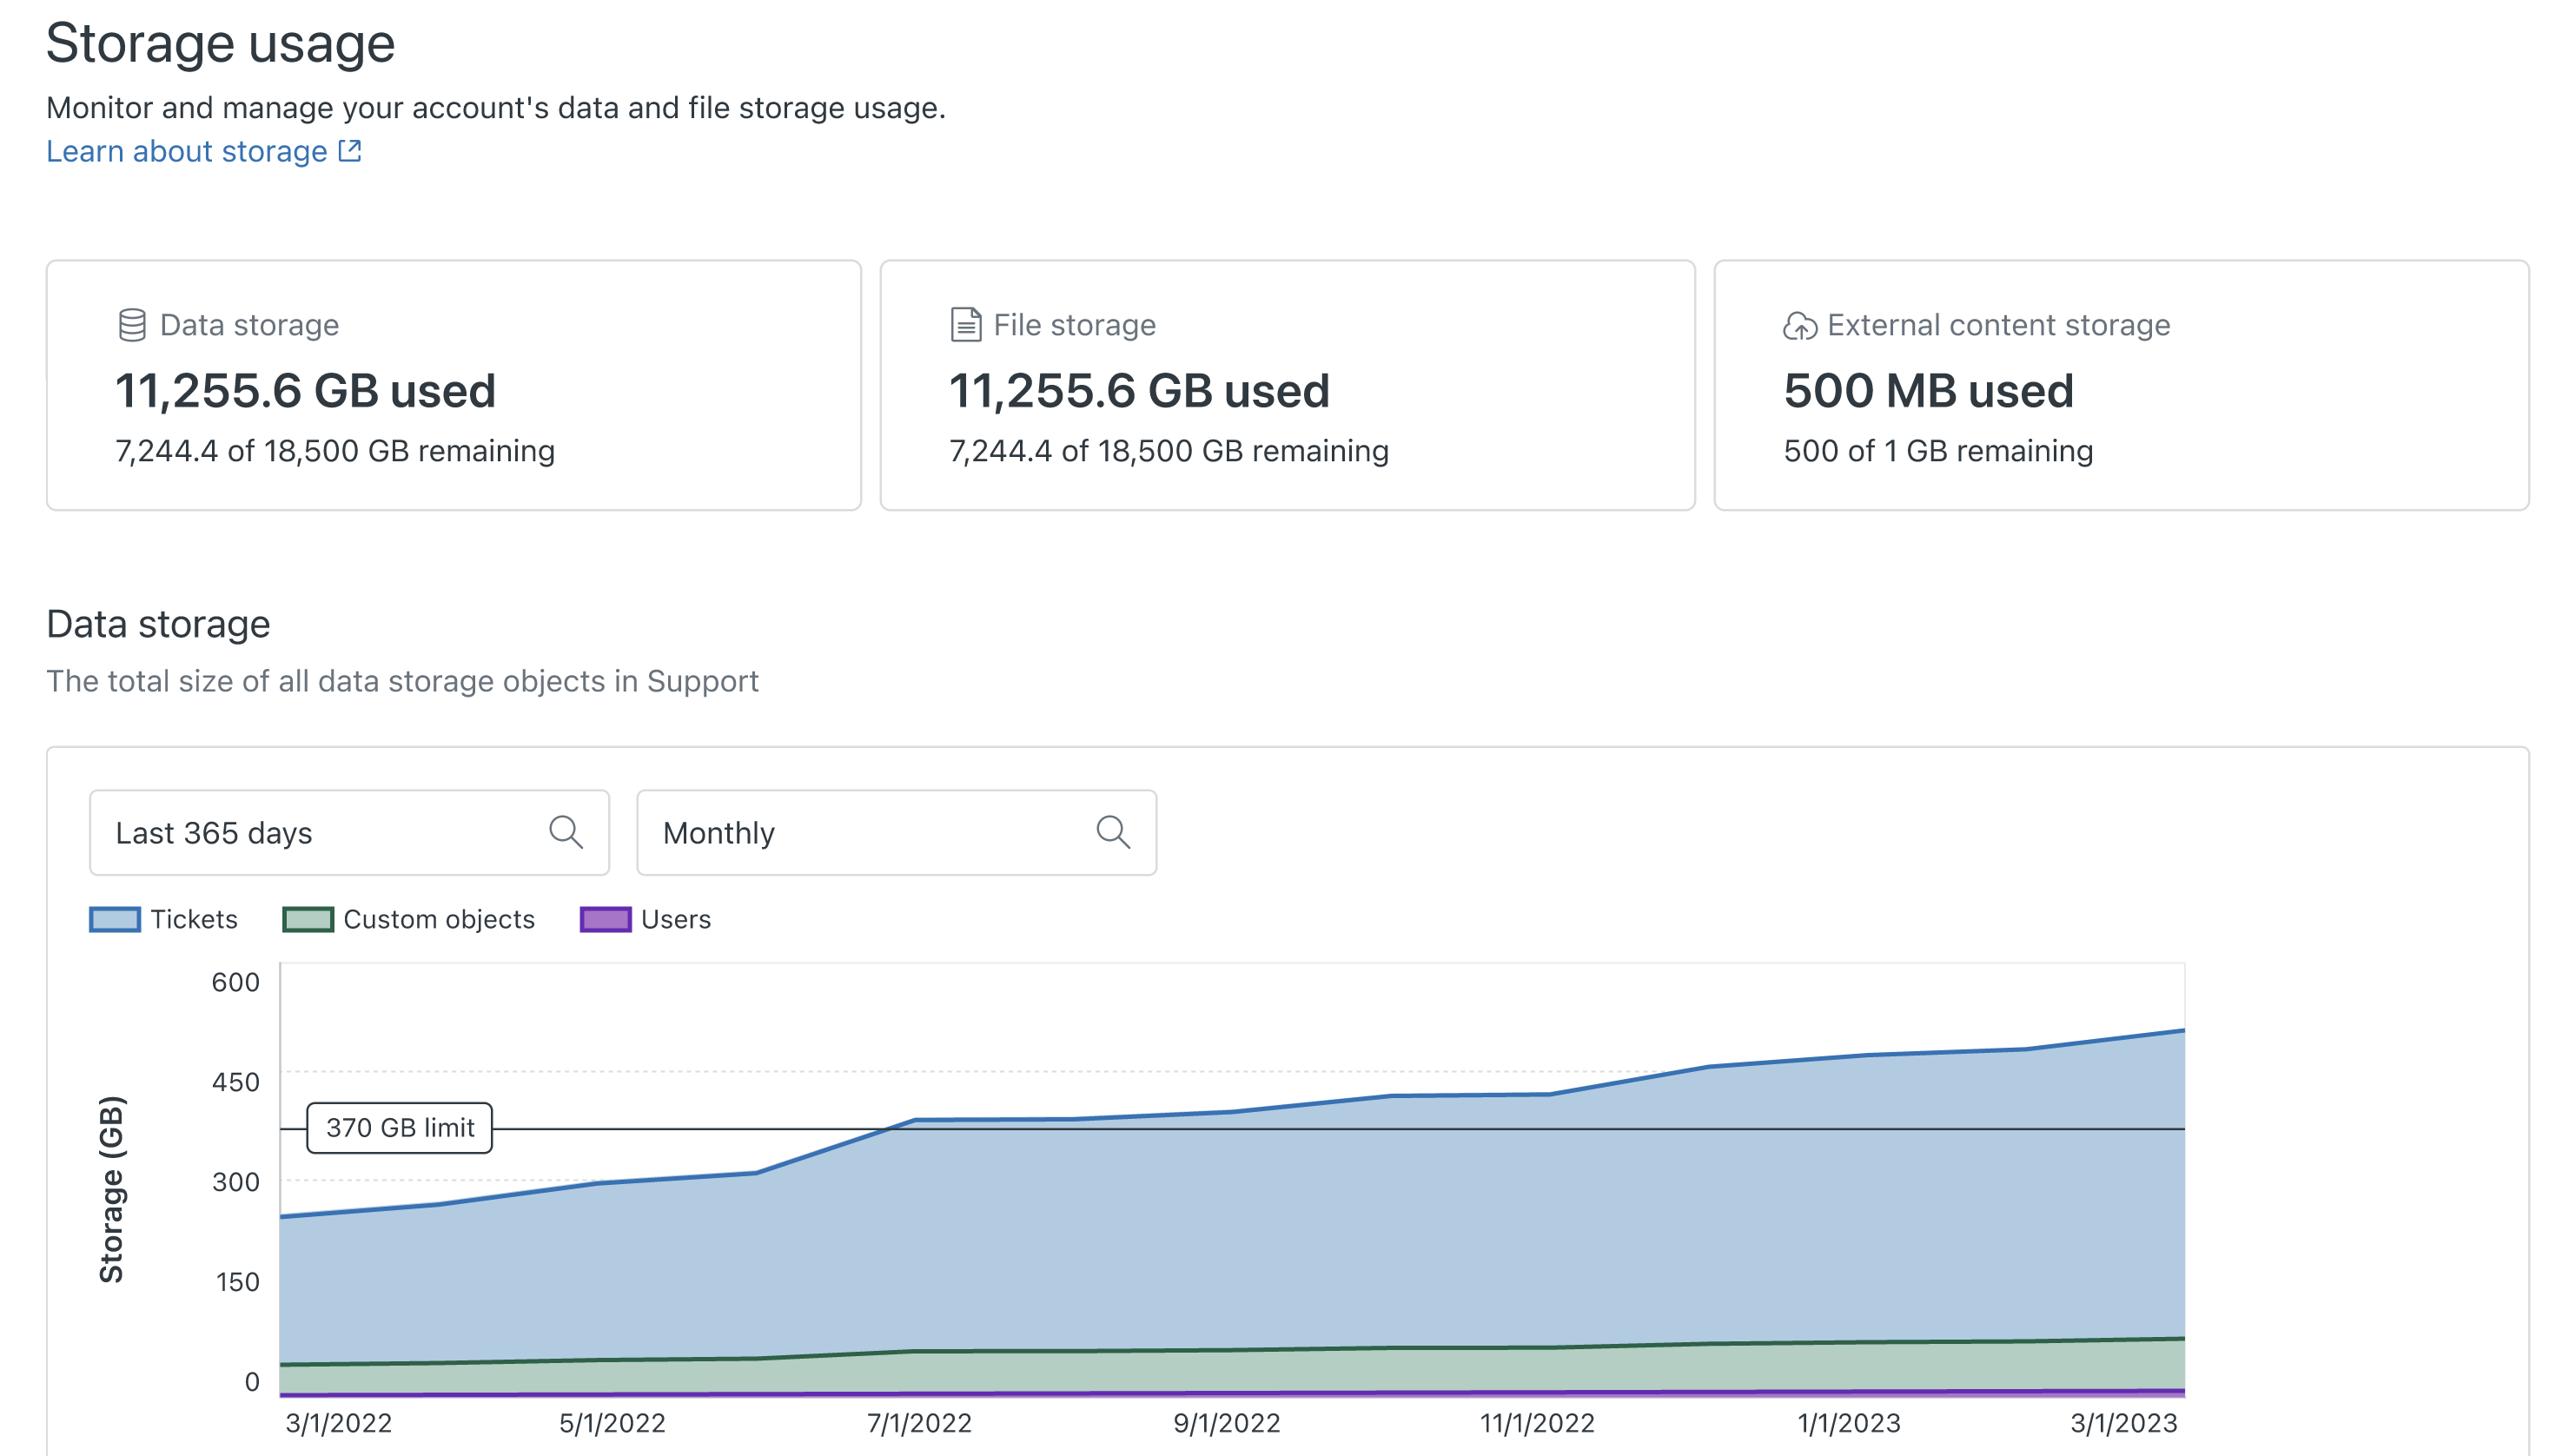Click the File storage document icon
The height and width of the screenshot is (1456, 2556).
click(x=965, y=325)
